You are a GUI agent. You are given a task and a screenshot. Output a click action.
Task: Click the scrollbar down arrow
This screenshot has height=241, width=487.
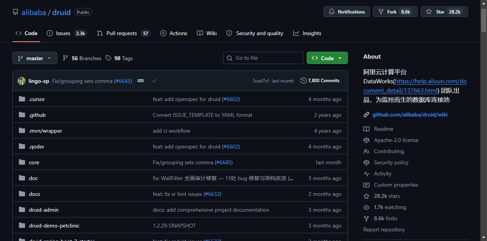point(484,238)
